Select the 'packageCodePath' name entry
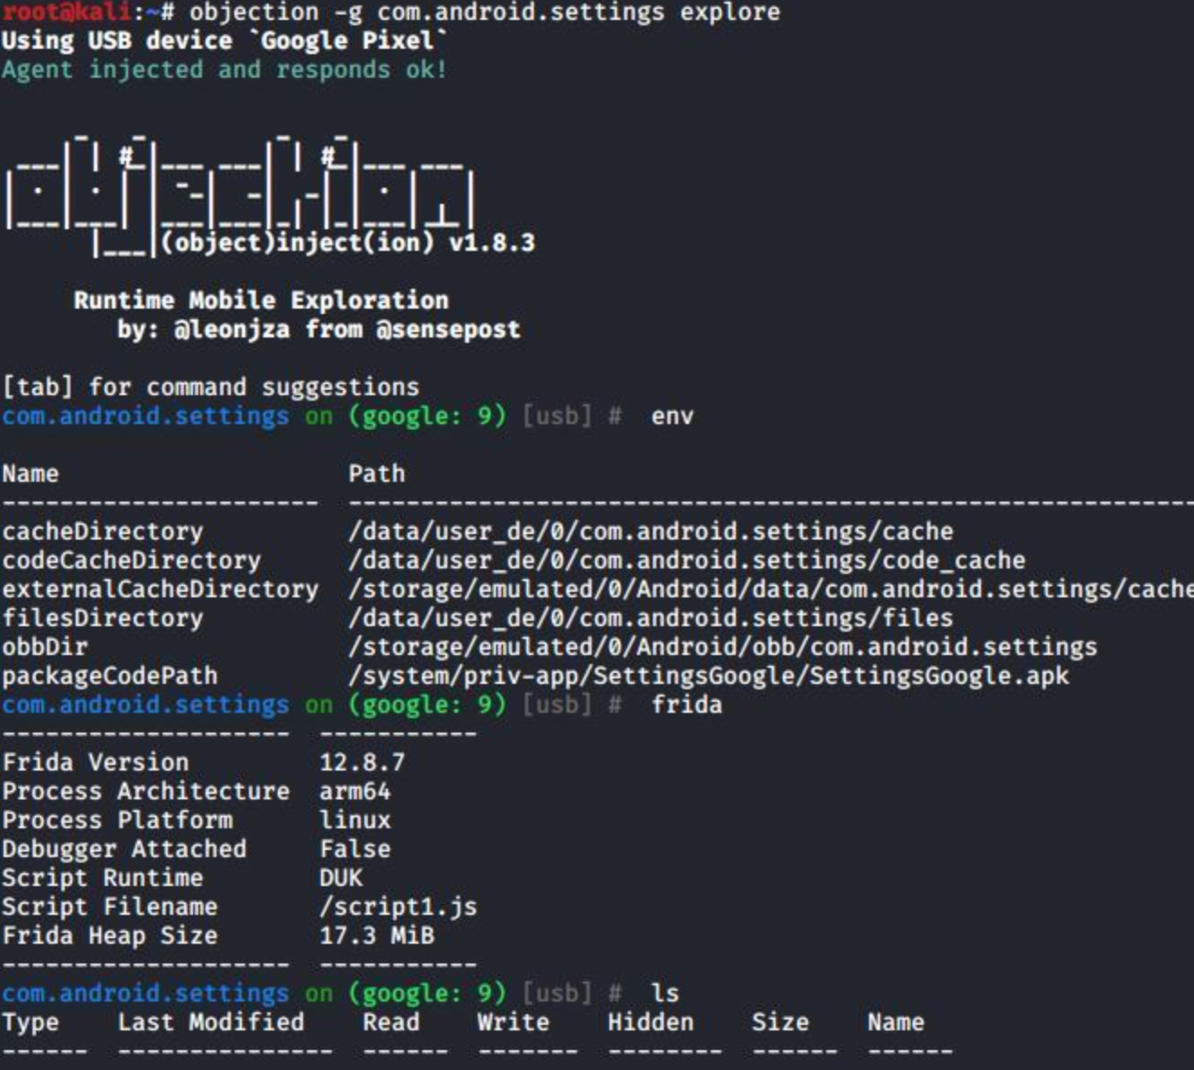1194x1070 pixels. pyautogui.click(x=110, y=676)
